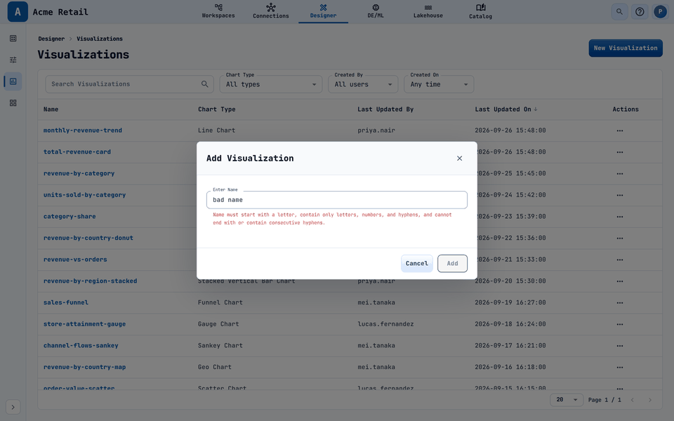
Task: Click the Last Updated By column header
Action: coord(385,109)
